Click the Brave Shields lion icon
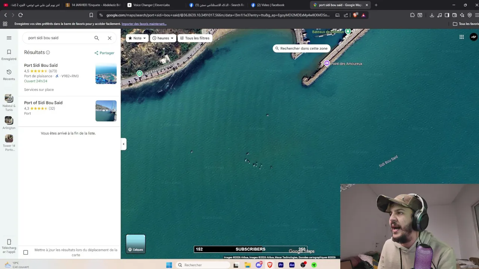 (x=355, y=15)
